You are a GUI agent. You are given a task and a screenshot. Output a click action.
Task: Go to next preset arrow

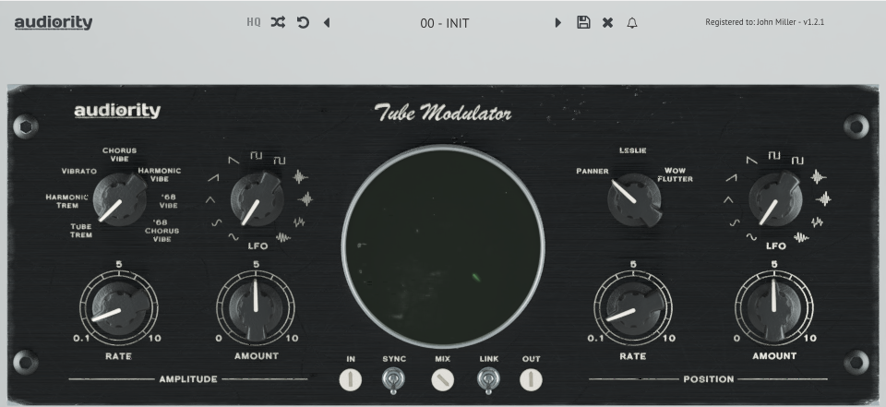click(x=557, y=22)
